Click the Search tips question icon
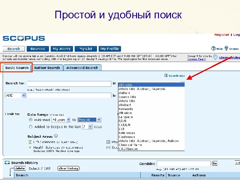The height and width of the screenshot is (180, 240). tap(166, 75)
